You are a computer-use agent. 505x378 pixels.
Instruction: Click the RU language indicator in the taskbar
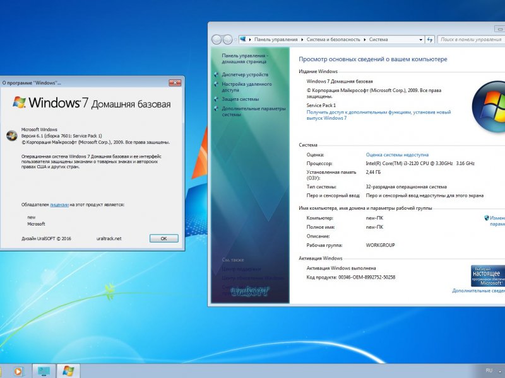pos(489,370)
